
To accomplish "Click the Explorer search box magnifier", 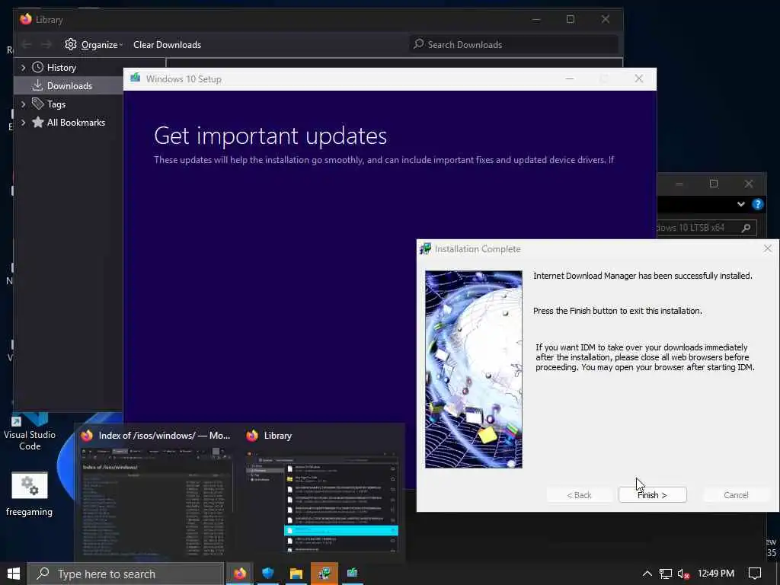I will (746, 228).
